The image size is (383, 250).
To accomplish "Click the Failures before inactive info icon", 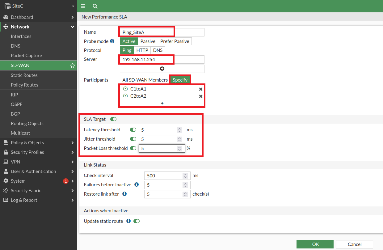I will (137, 184).
